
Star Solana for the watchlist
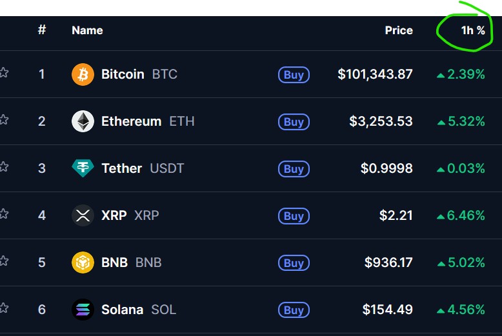(3, 308)
